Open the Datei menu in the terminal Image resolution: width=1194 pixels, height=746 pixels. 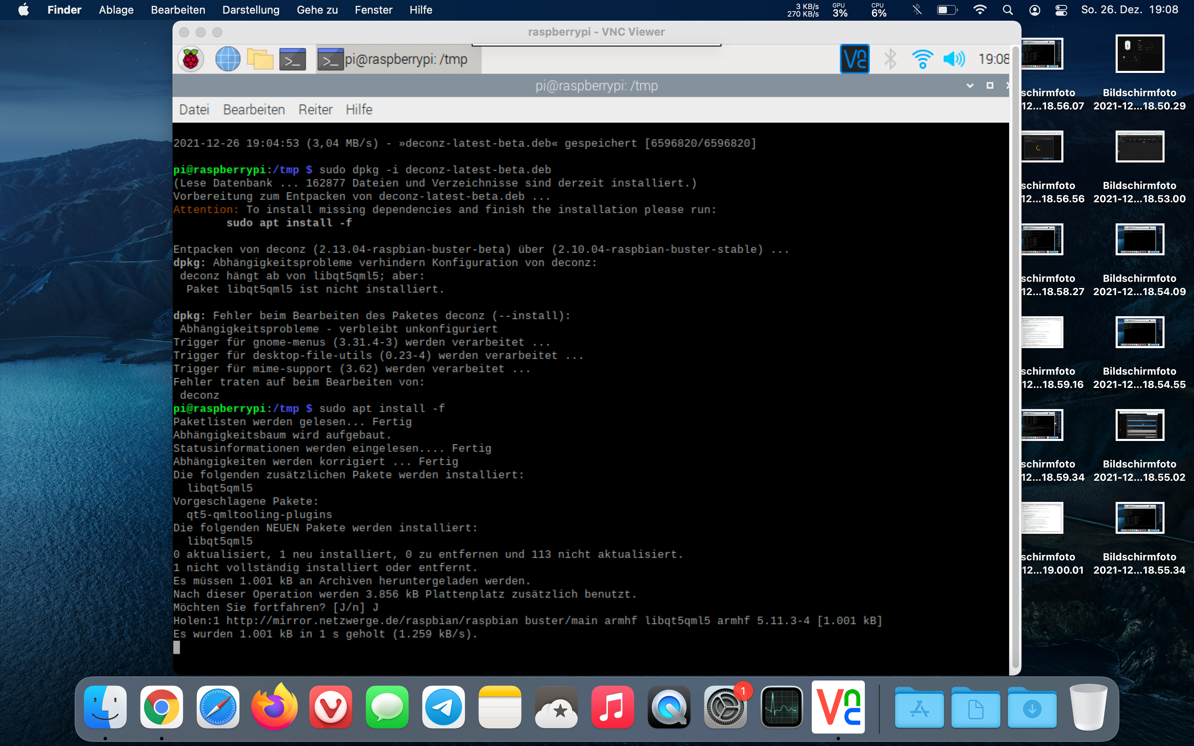tap(194, 109)
